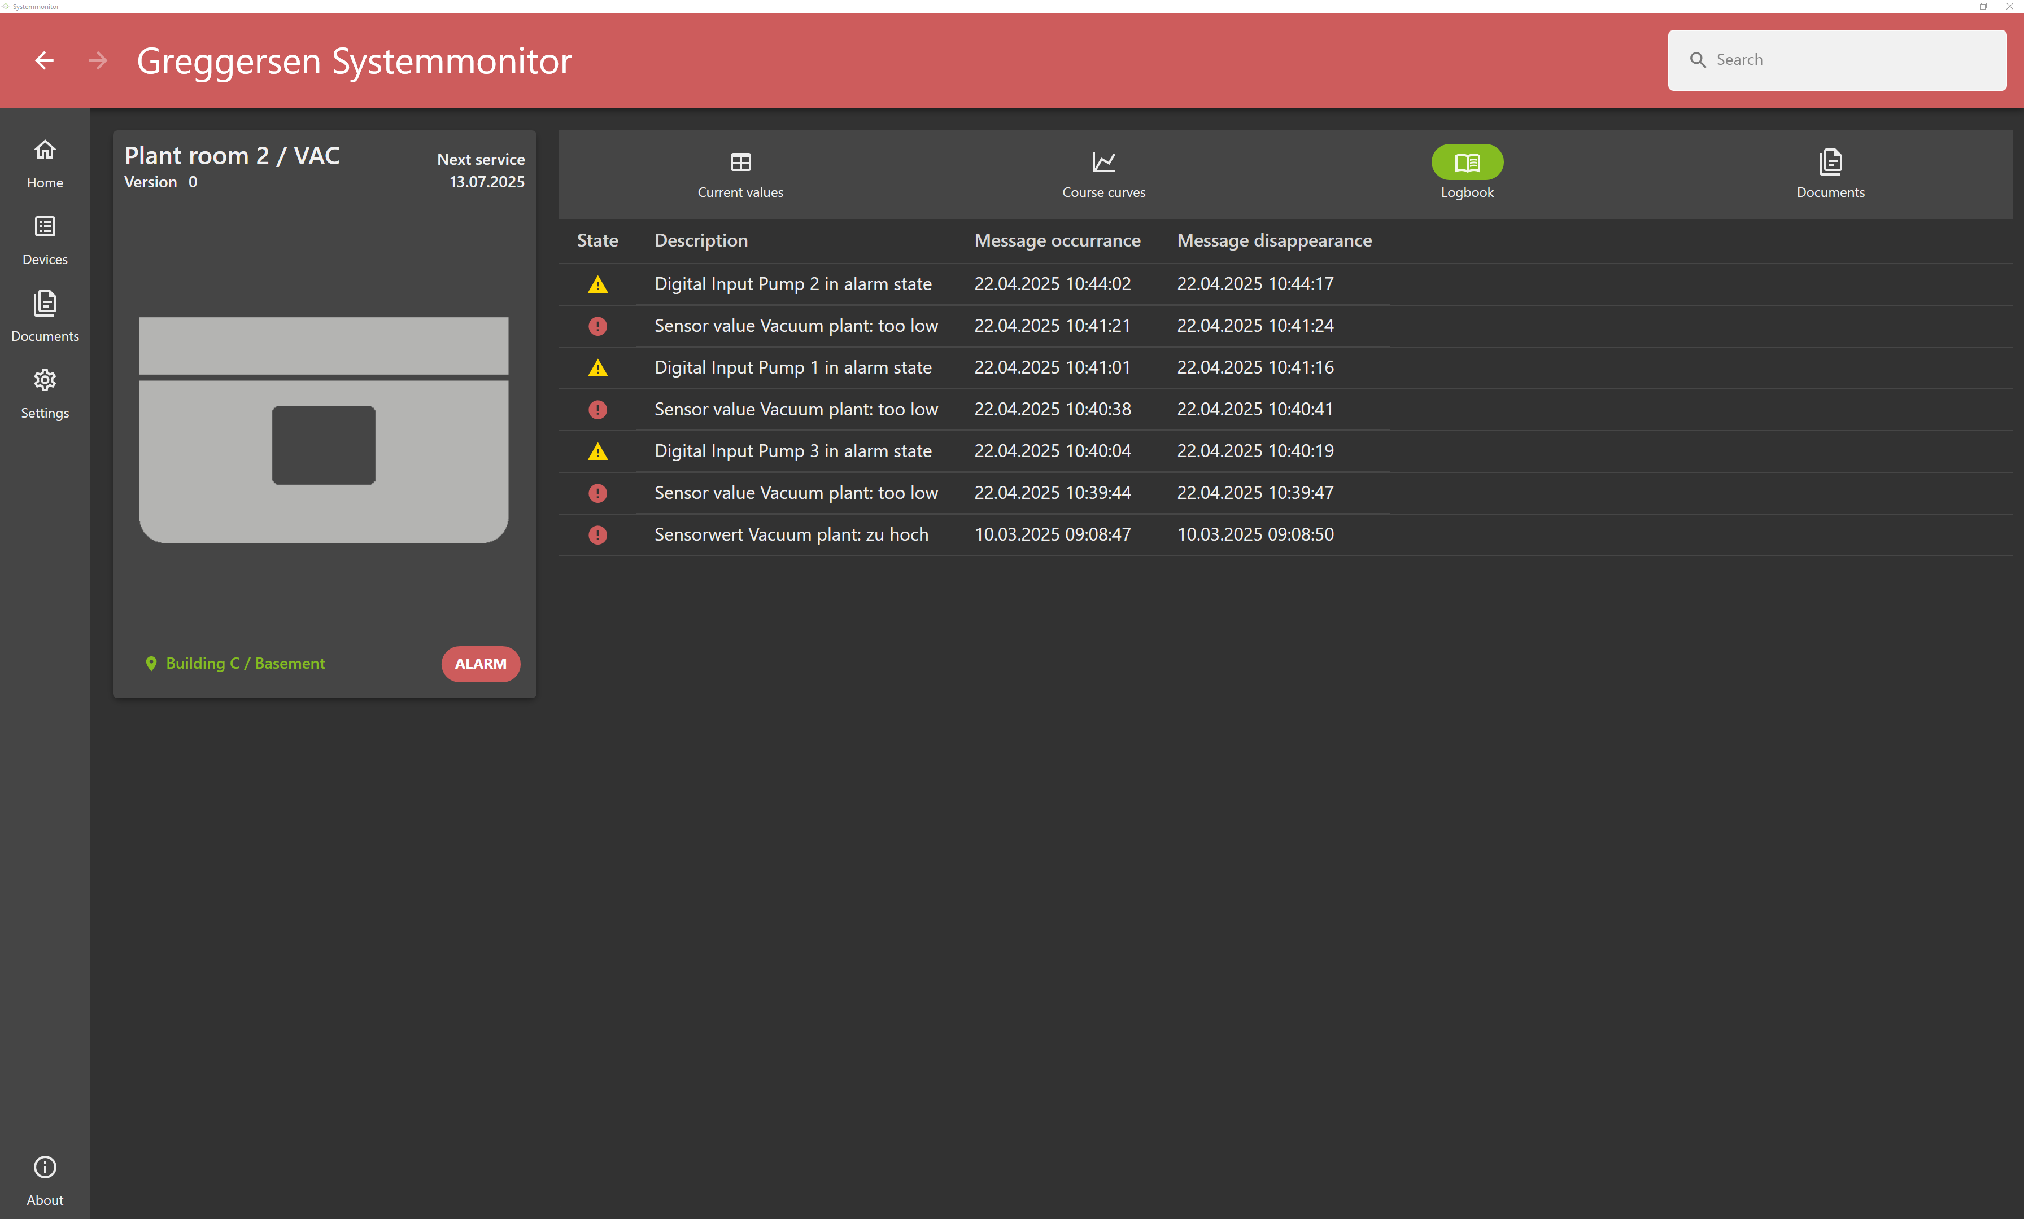
Task: Open Building C / Basement location link
Action: (245, 663)
